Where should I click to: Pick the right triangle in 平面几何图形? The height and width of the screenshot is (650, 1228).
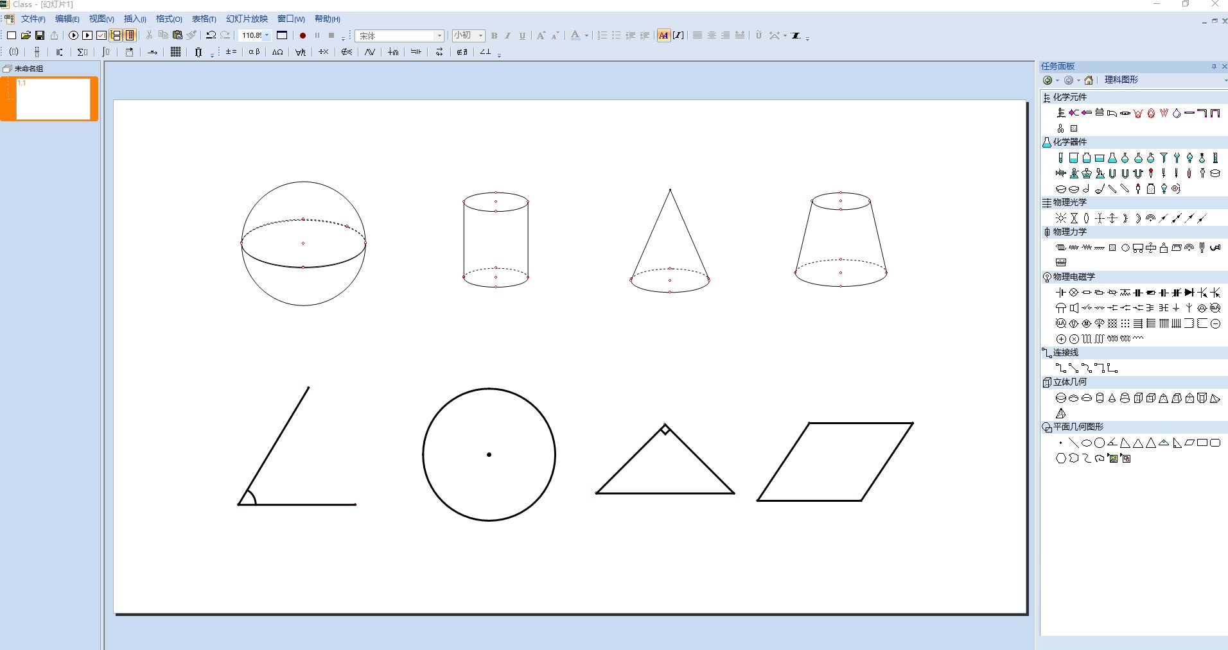pos(1177,443)
